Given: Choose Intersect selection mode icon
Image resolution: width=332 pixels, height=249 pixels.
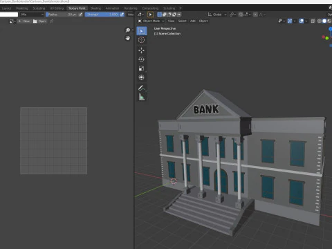Looking at the screenshot, I should [x=179, y=15].
